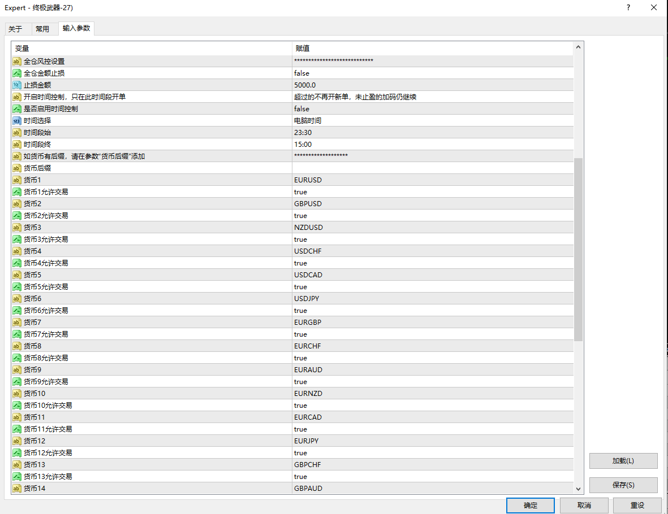
Task: Click the 变量 column header
Action: [152, 49]
